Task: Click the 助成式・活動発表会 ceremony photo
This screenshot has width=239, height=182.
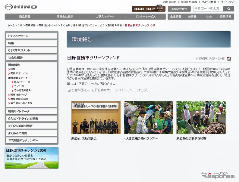Action: click(x=96, y=118)
